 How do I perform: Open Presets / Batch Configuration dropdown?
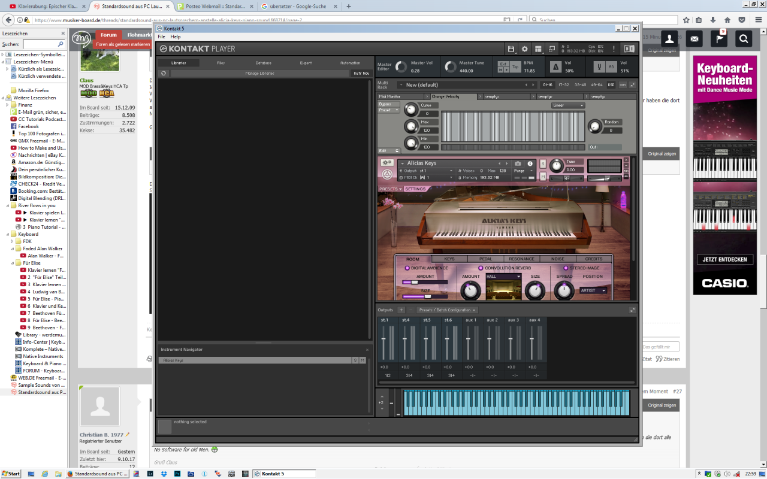tap(446, 310)
